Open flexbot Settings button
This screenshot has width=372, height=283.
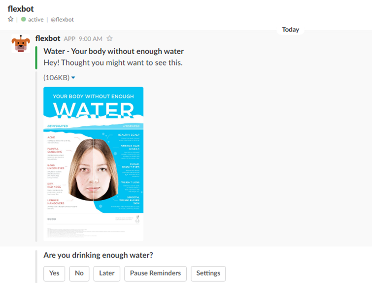tap(208, 274)
